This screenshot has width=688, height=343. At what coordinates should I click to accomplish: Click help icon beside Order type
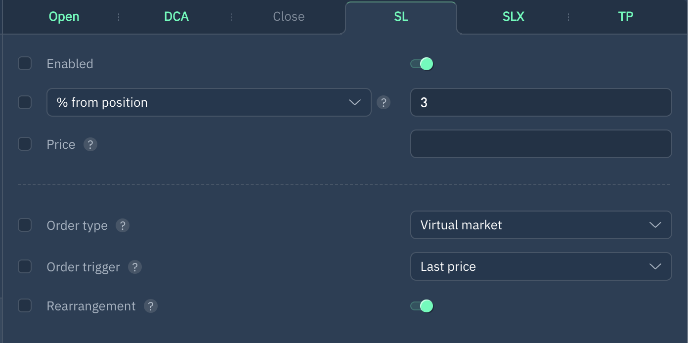(x=123, y=225)
